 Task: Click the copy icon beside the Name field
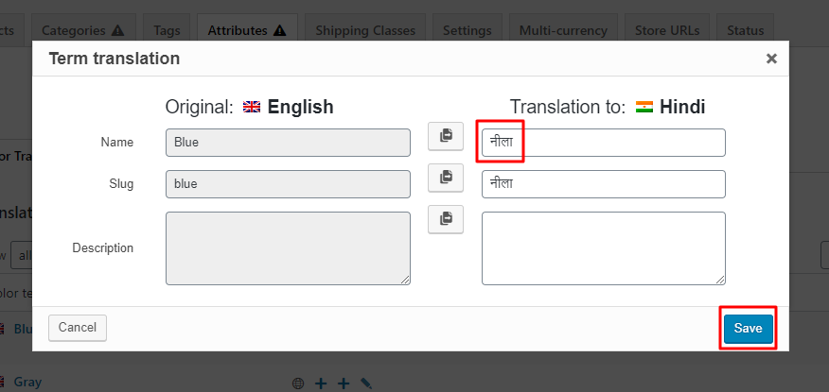coord(446,135)
